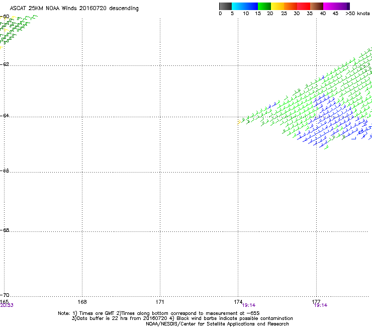Image resolution: width=372 pixels, height=327 pixels.
Task: Click the latitude label '-66'
Action: pyautogui.click(x=5, y=171)
